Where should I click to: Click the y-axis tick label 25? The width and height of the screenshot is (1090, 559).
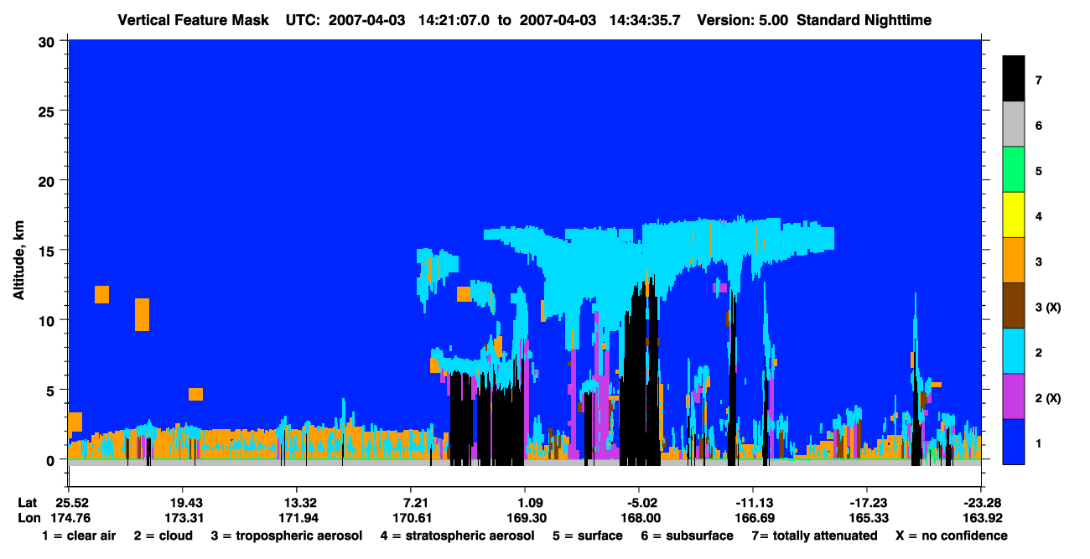click(49, 111)
